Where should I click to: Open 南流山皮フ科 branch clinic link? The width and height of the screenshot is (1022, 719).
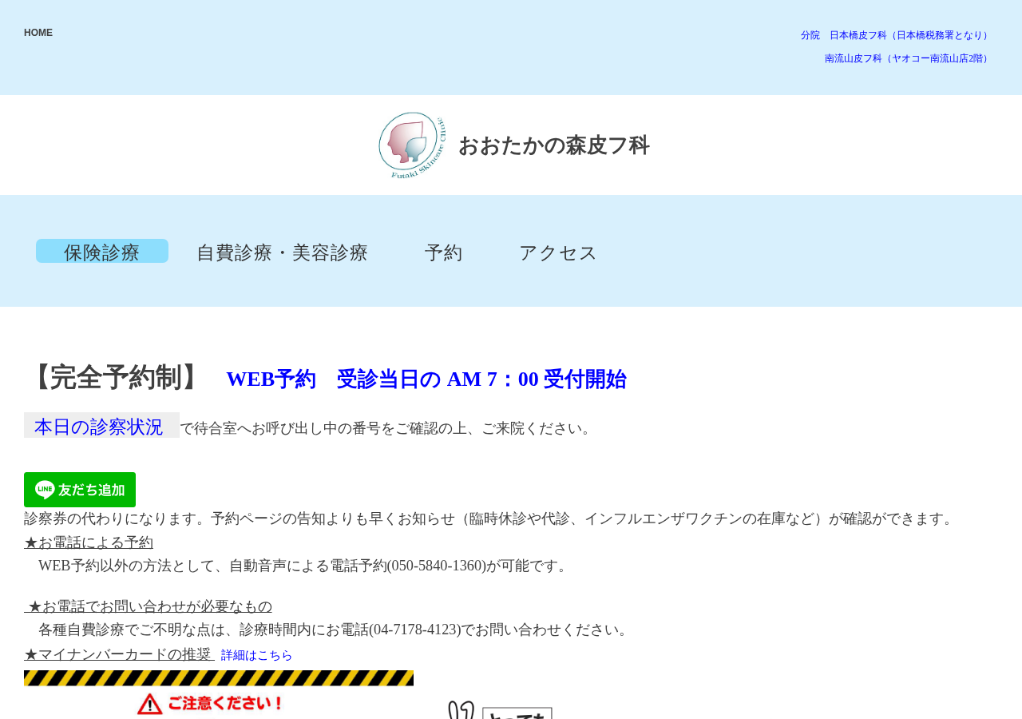908,58
